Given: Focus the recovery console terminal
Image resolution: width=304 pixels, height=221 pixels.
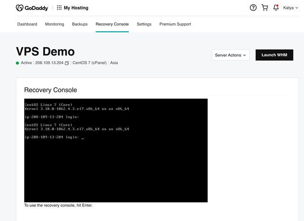Looking at the screenshot, I should coord(116,150).
